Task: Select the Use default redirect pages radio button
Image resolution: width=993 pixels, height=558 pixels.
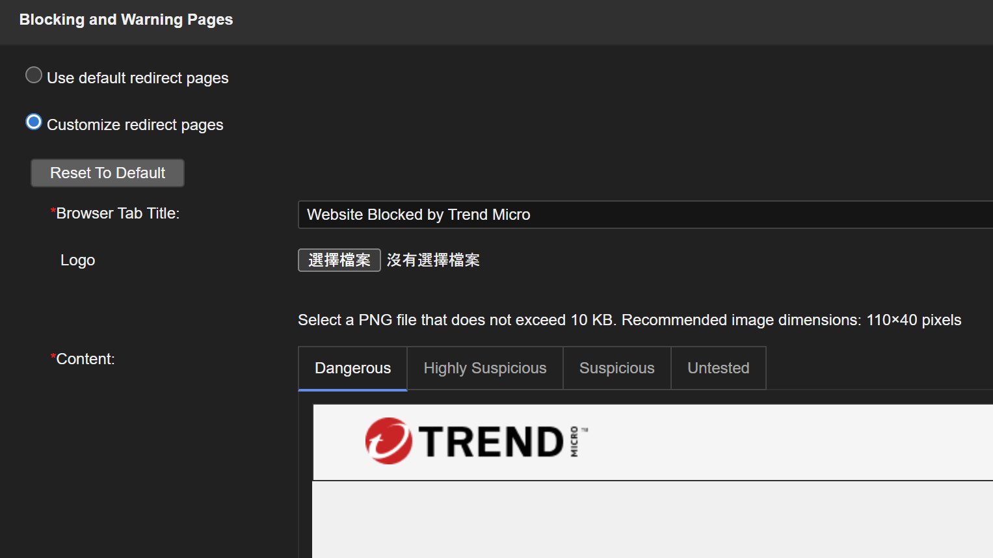Action: click(x=34, y=75)
